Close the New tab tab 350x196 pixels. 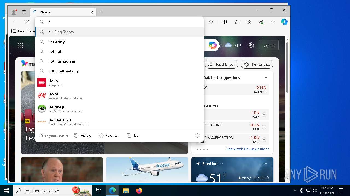[92, 12]
